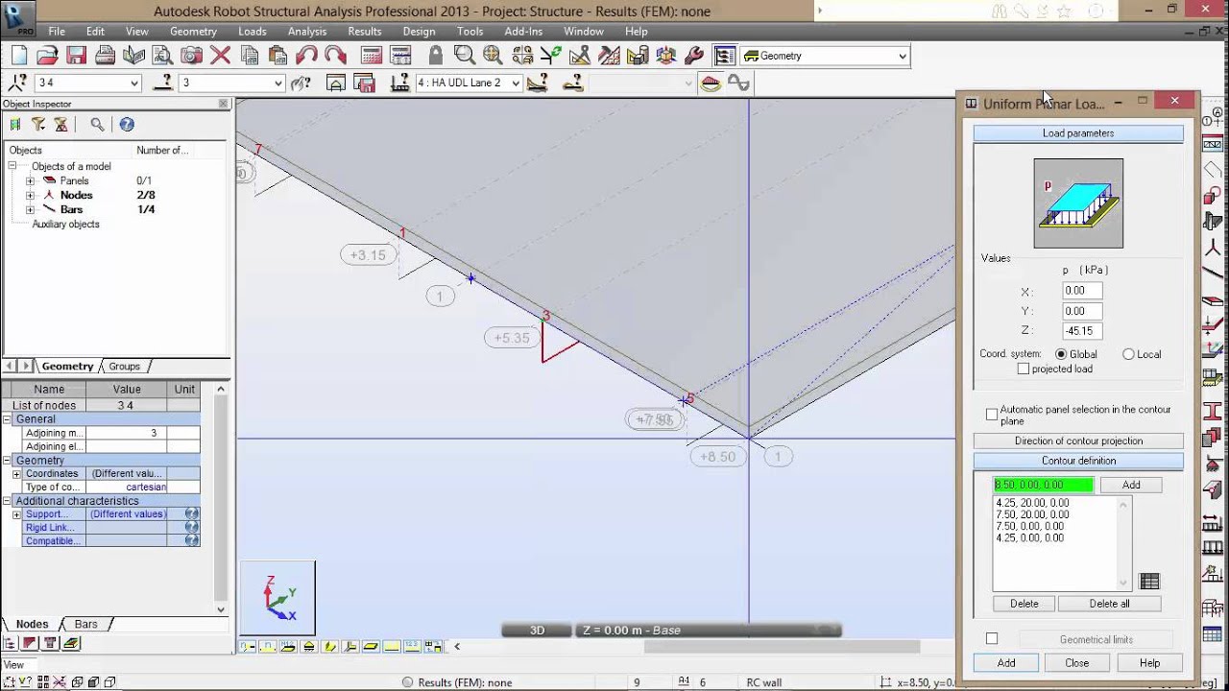
Task: Click the Save floppy disk icon
Action: [x=77, y=56]
